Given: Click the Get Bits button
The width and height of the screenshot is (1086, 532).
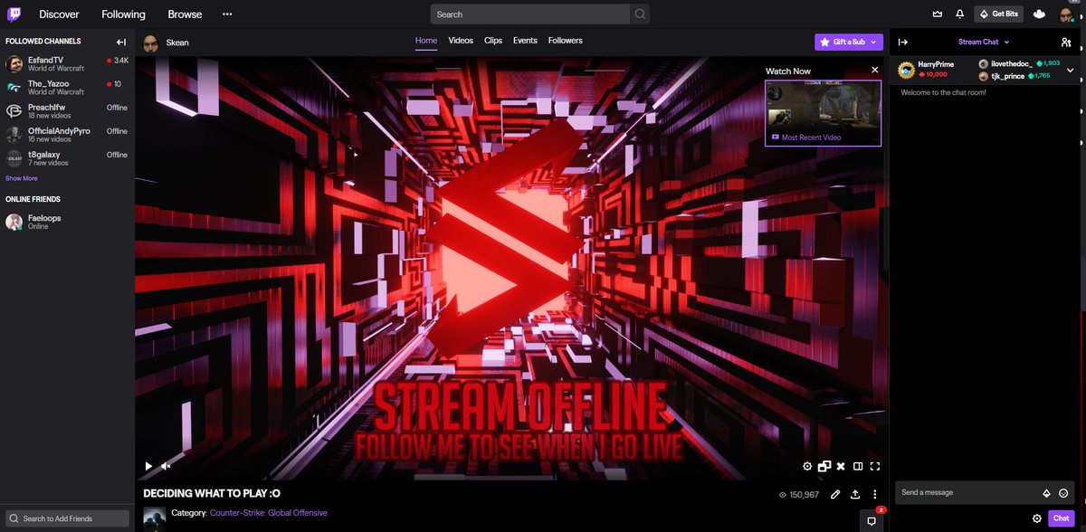Looking at the screenshot, I should [x=998, y=14].
